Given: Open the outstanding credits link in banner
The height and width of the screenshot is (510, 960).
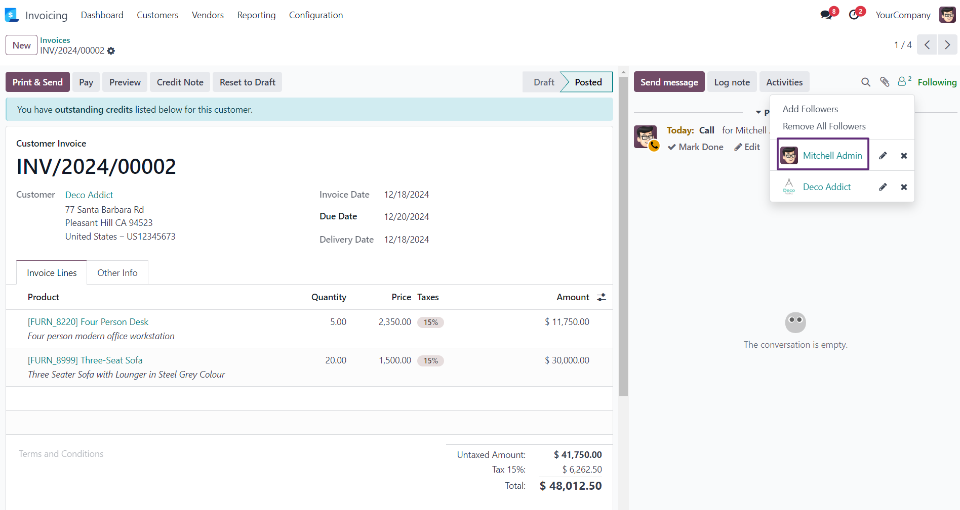Looking at the screenshot, I should click(94, 109).
